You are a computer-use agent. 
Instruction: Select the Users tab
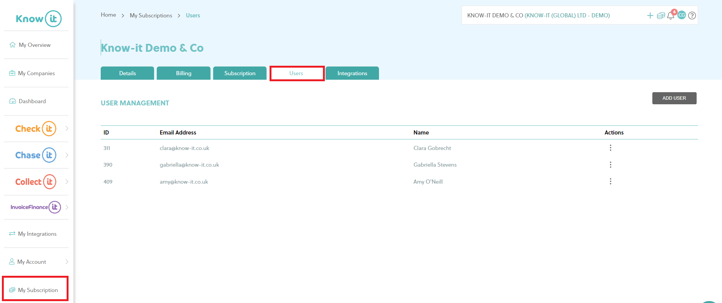point(296,73)
